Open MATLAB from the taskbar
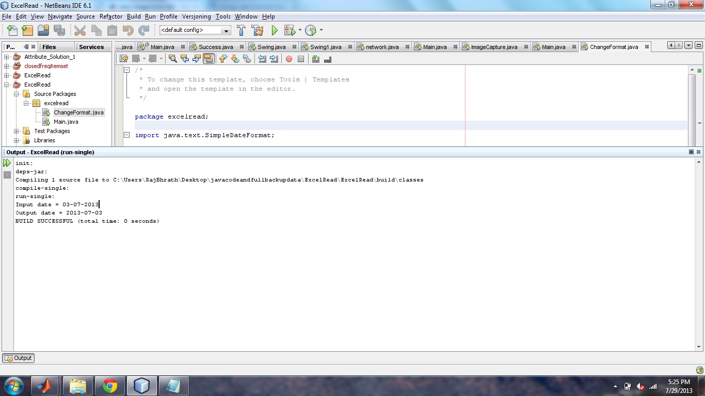705x396 pixels. pos(45,386)
